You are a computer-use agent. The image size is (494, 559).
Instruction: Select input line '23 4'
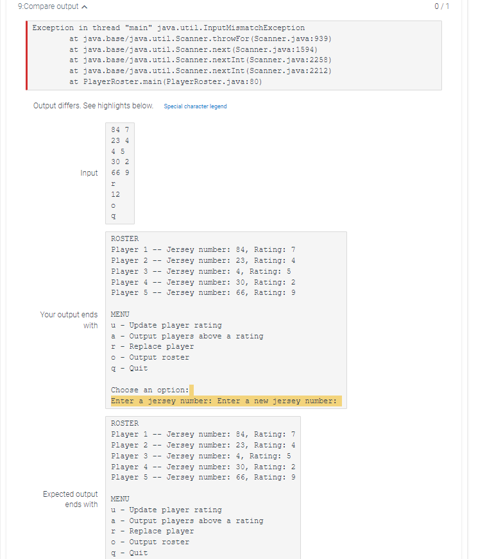120,140
